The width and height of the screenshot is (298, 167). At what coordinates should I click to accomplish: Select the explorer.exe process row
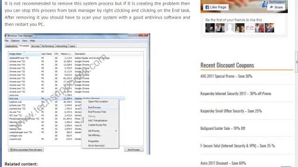pos(45,102)
